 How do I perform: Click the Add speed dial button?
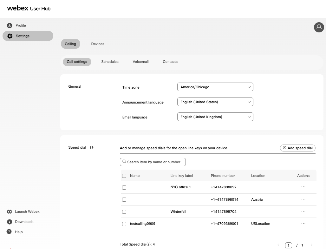[x=297, y=148]
